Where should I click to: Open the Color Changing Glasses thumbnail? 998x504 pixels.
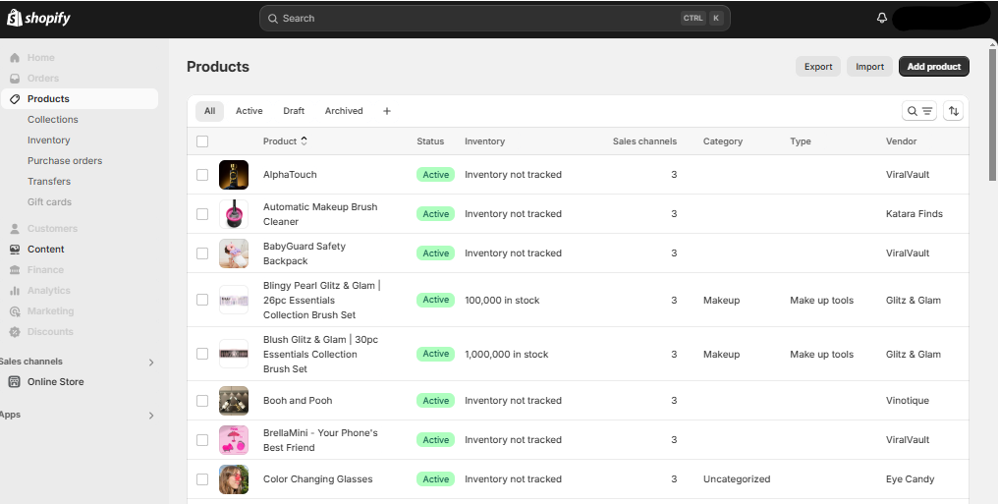pos(234,479)
